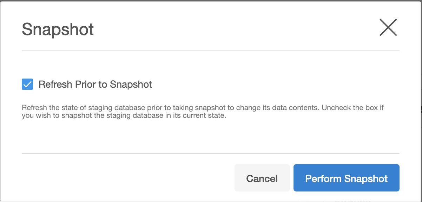This screenshot has width=422, height=202.
Task: Start the snapshot with the blue button
Action: click(346, 178)
